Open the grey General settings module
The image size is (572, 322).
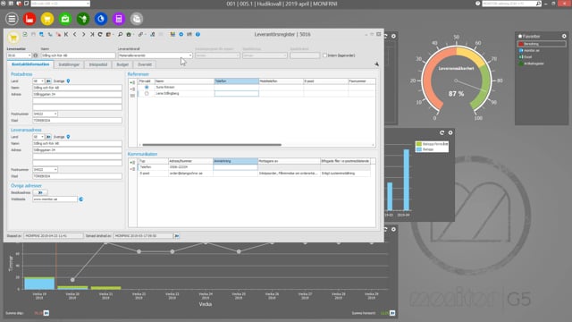point(137,19)
